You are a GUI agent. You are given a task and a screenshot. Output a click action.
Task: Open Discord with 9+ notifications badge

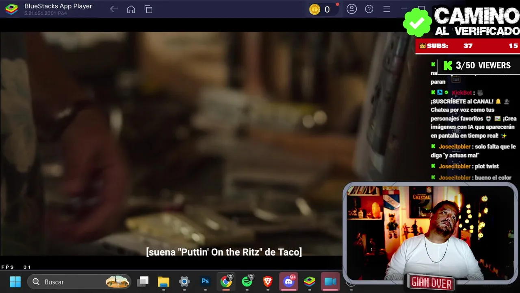coord(289,281)
